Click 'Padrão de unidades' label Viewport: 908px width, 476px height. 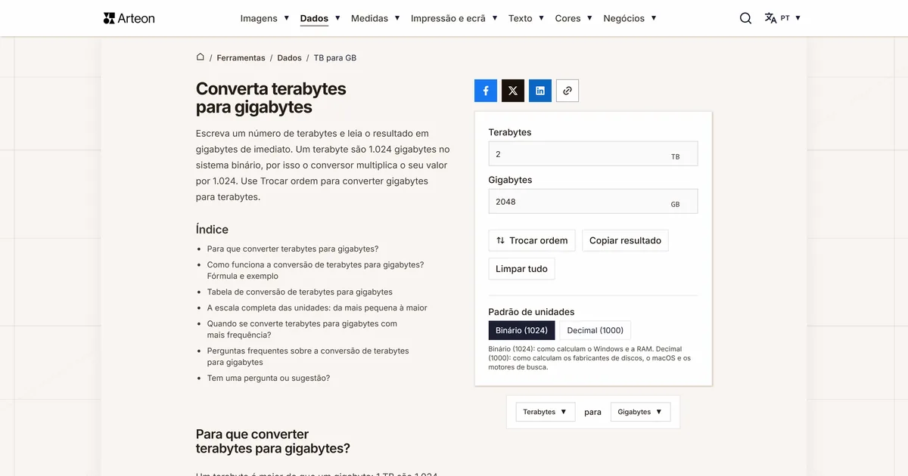point(531,311)
